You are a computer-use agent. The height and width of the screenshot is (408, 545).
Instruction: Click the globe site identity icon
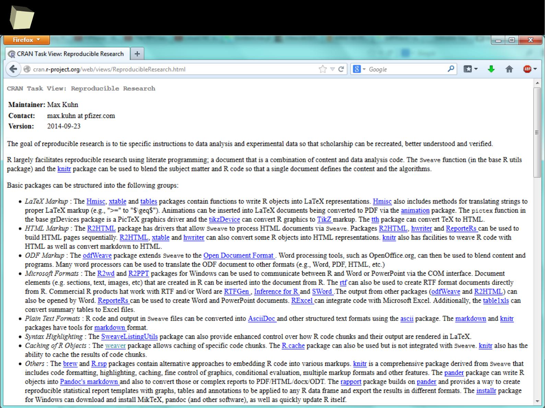(x=27, y=69)
